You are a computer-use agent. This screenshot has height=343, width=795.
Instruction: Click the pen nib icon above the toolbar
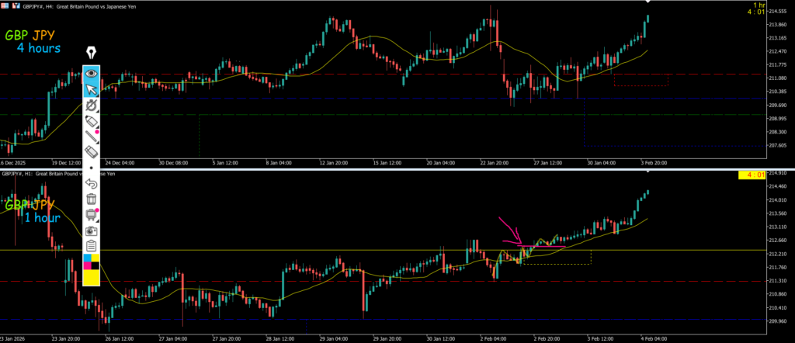coord(92,52)
